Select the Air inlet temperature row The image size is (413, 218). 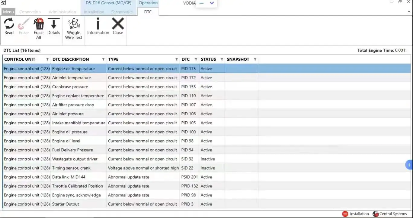206,78
